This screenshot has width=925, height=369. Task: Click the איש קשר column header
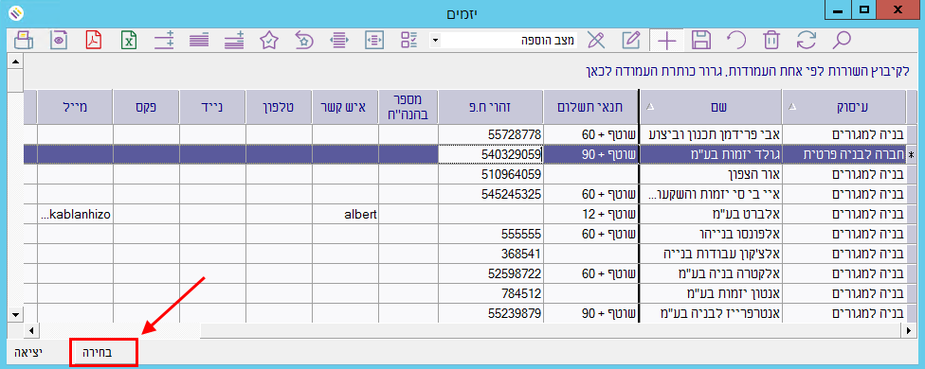pos(346,107)
